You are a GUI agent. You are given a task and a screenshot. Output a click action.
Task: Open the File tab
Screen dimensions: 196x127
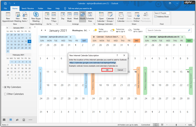point(5,8)
